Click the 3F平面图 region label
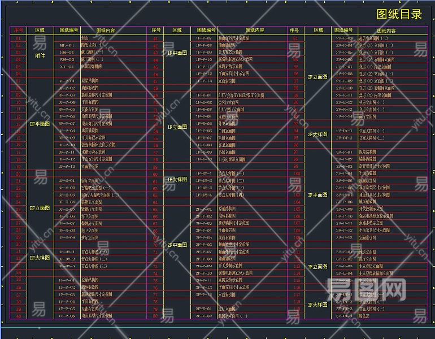 [x=317, y=195]
